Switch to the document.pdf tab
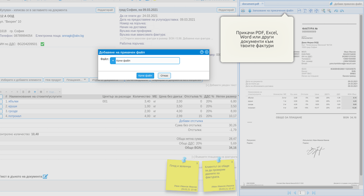Image resolution: width=364 pixels, height=196 pixels. (250, 4)
